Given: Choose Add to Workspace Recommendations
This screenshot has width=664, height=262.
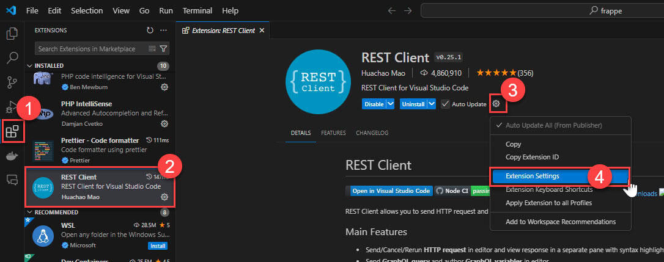Looking at the screenshot, I should point(561,222).
